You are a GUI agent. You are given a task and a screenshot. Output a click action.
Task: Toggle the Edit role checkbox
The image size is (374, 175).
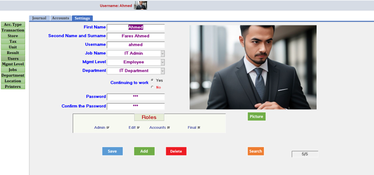click(138, 127)
